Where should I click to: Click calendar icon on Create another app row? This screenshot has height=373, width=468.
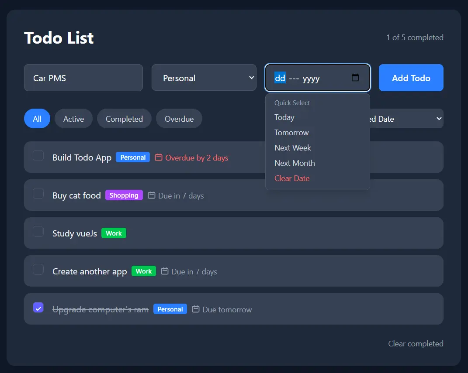tap(165, 271)
